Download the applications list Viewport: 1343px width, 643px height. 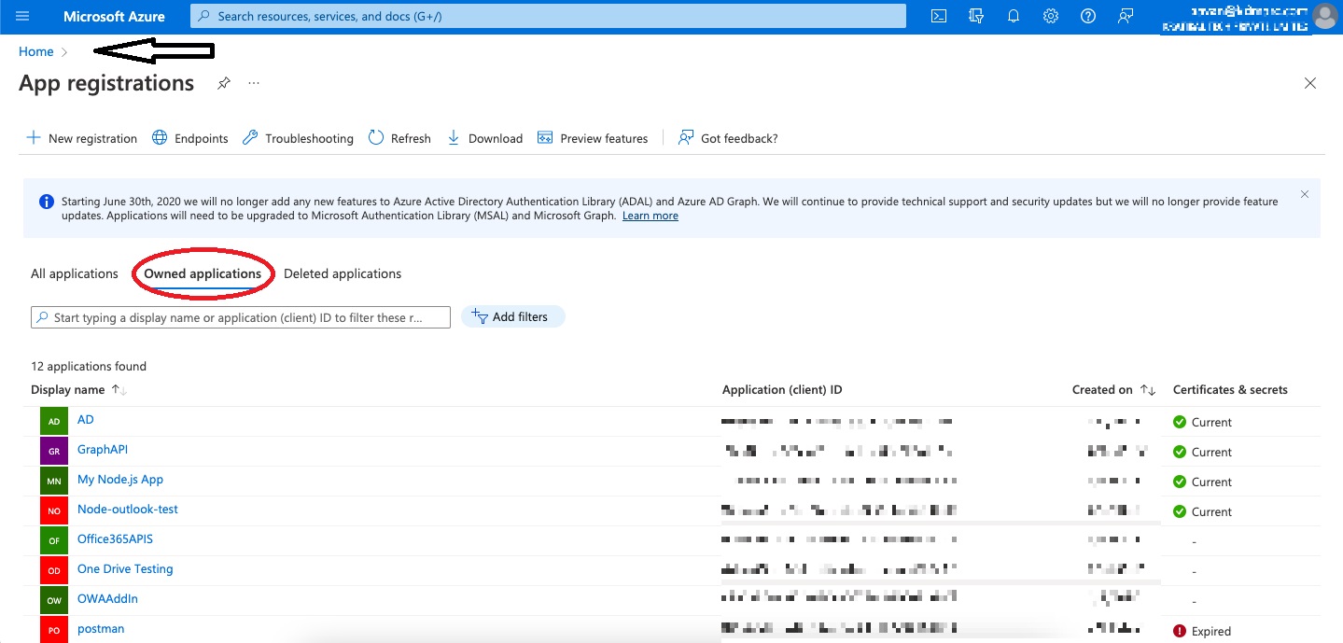pyautogui.click(x=484, y=138)
